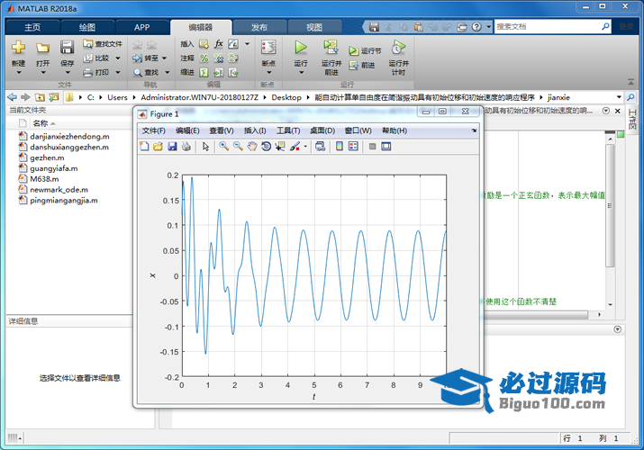
Task: Select the data cursor tool in Figure 1
Action: point(280,146)
